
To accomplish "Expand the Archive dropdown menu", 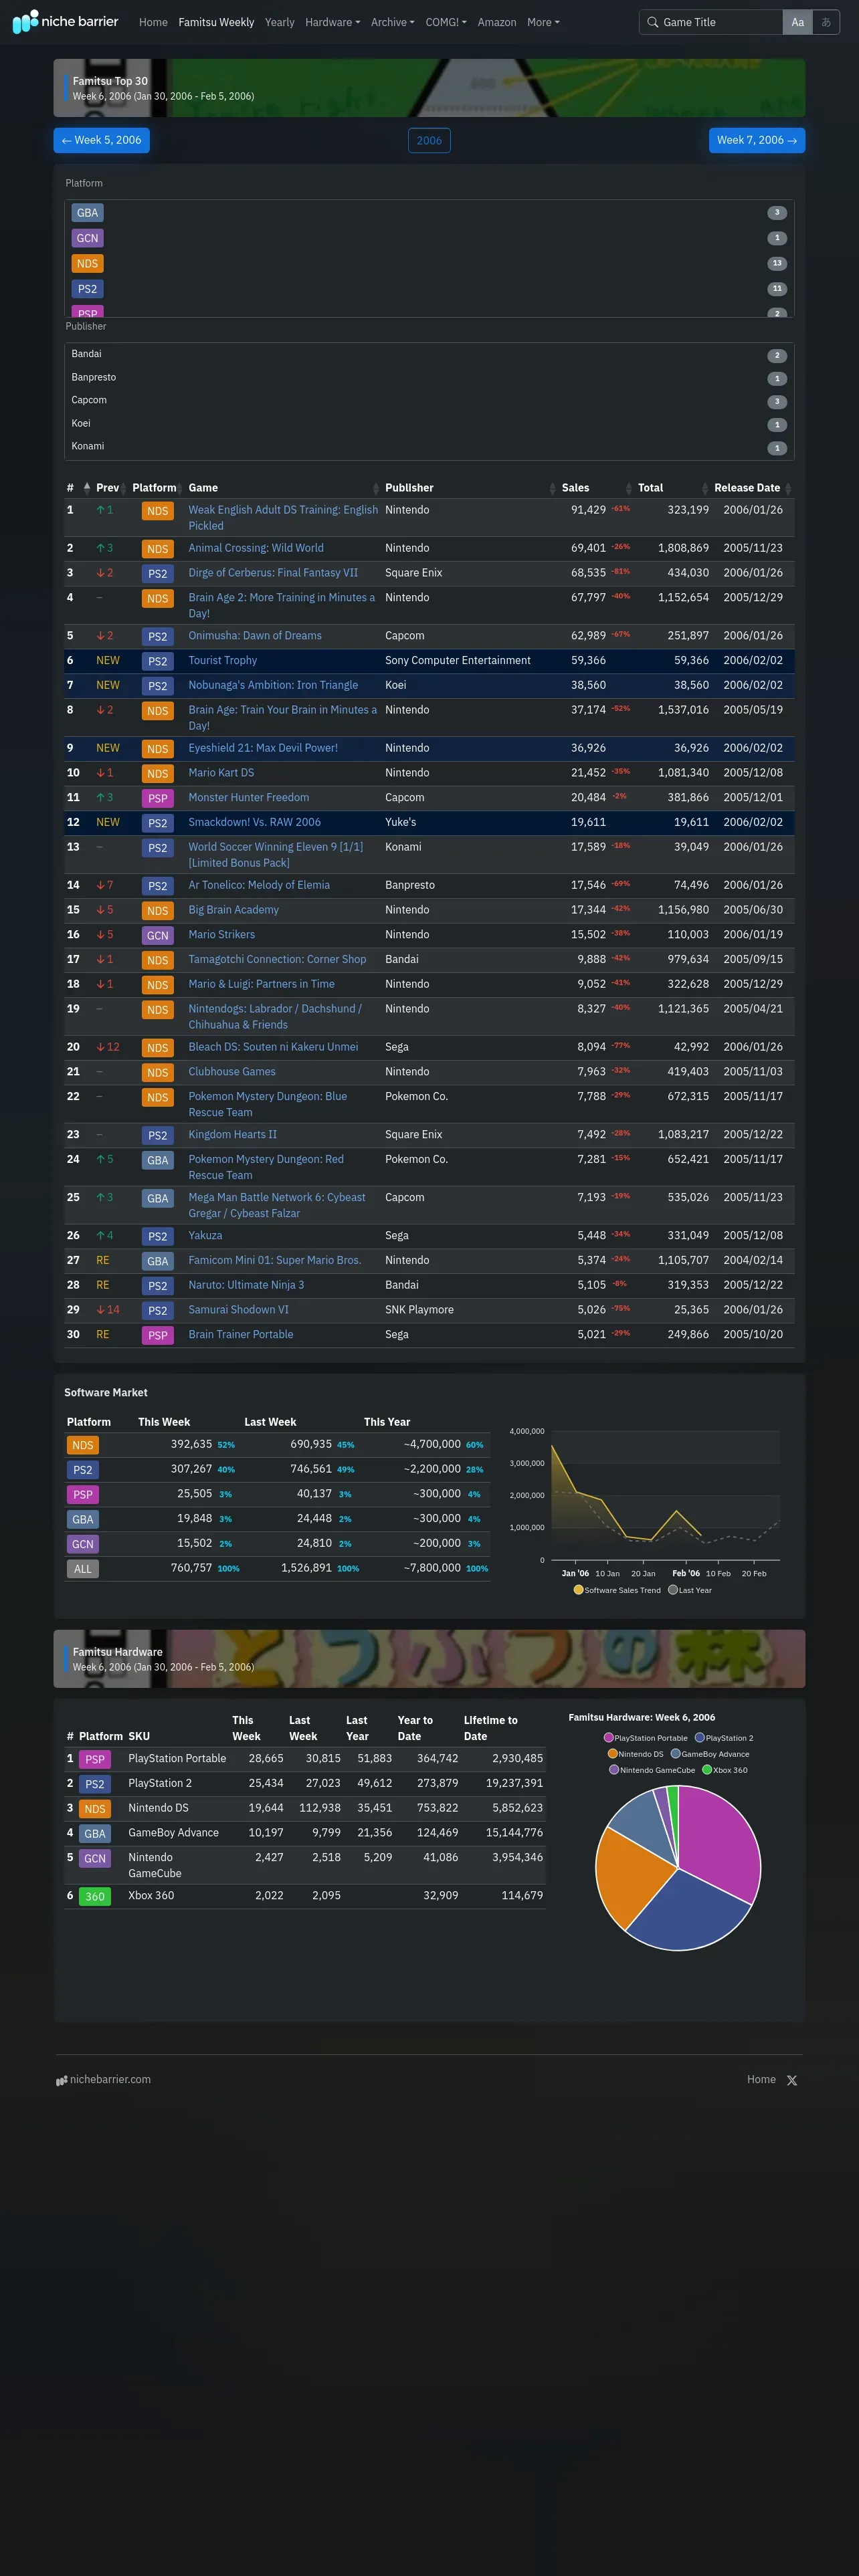I will click(392, 22).
